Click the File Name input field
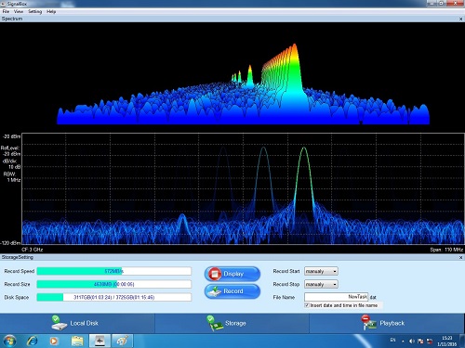The height and width of the screenshot is (348, 465). tap(337, 297)
